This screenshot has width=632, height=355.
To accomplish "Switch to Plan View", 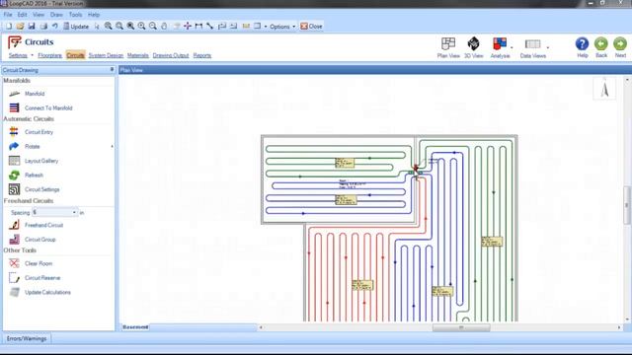I will 448,47.
